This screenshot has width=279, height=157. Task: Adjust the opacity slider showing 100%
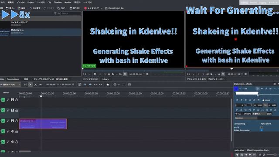tap(262, 114)
